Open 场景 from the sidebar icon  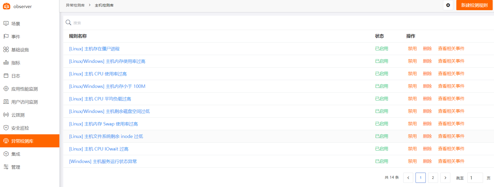click(x=6, y=23)
